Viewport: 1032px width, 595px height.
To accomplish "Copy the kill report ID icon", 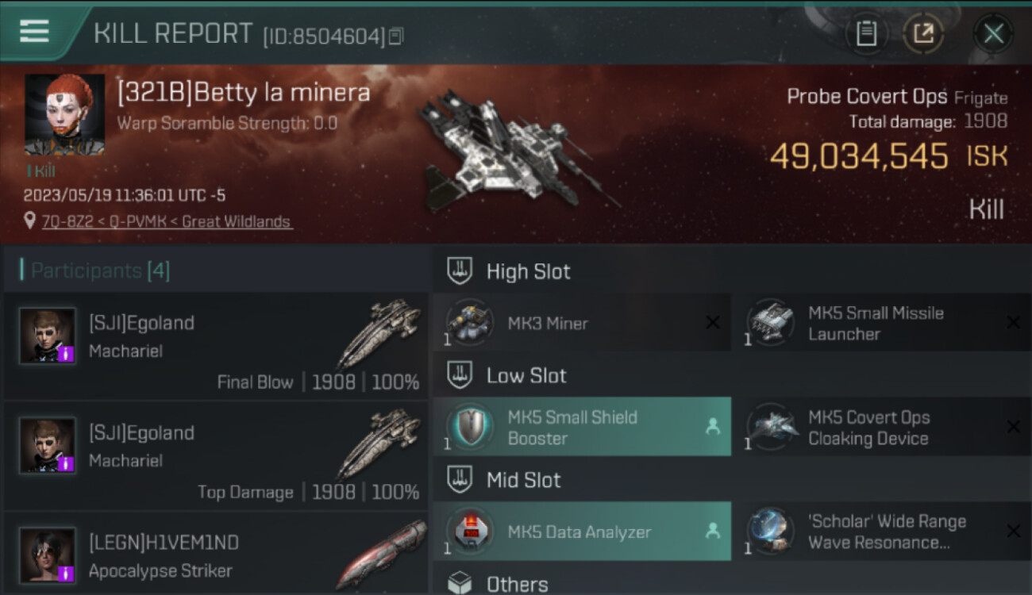I will coord(396,36).
